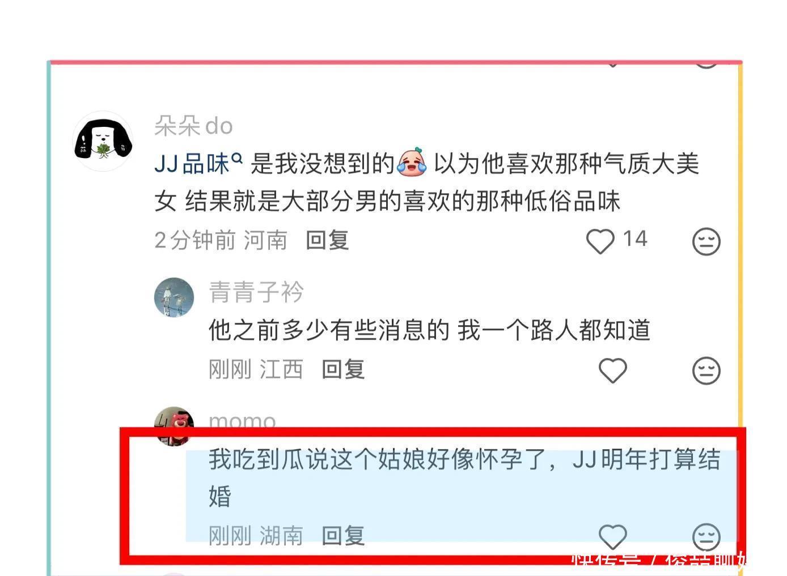Like 青青子衿's reply with heart icon
Image resolution: width=787 pixels, height=576 pixels.
pos(613,370)
